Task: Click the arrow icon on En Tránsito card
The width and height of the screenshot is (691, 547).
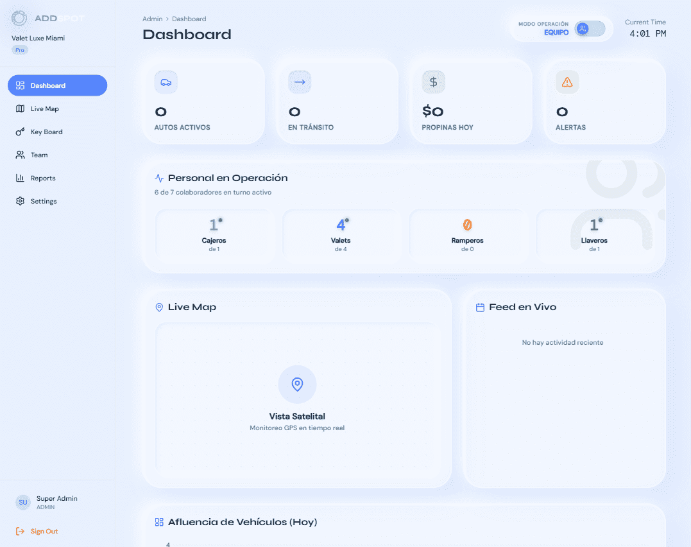Action: click(x=300, y=82)
